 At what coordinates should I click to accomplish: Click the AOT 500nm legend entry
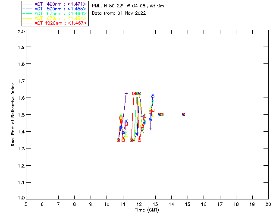pos(54,9)
